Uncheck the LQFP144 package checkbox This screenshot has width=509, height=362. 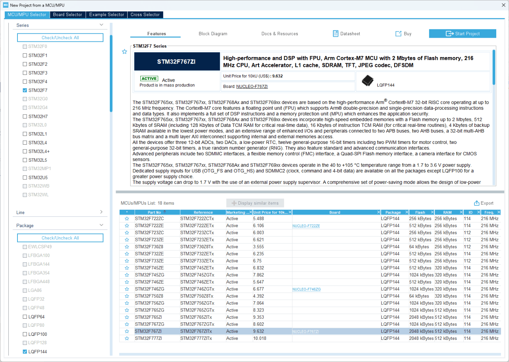(x=25, y=351)
